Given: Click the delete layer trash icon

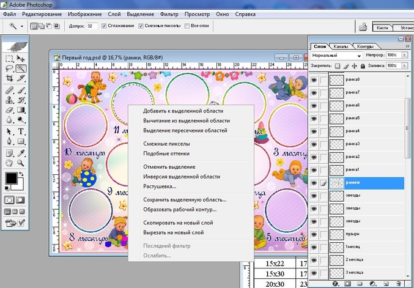Looking at the screenshot, I should pyautogui.click(x=397, y=284).
